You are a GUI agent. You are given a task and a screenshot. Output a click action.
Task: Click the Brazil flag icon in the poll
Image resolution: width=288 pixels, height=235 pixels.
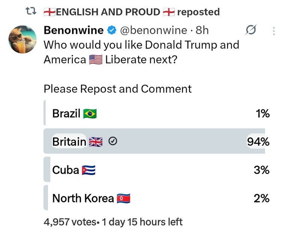point(90,114)
